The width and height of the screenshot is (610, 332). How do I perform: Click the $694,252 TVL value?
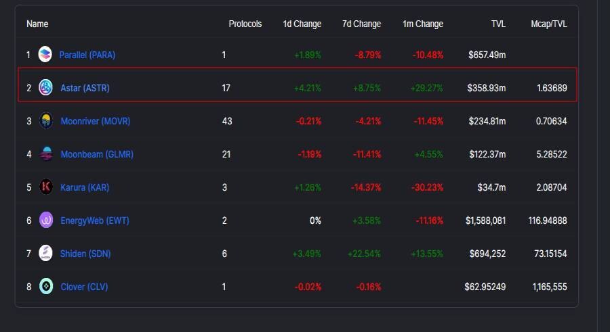point(488,254)
